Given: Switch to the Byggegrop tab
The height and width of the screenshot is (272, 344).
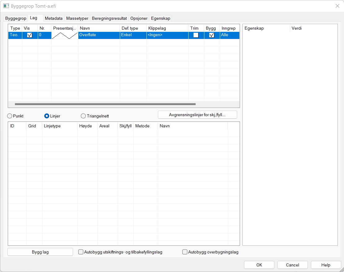Looking at the screenshot, I should (x=16, y=18).
